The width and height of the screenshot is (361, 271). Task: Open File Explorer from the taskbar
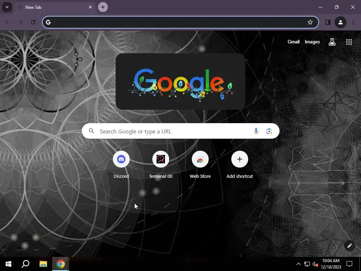pyautogui.click(x=43, y=264)
